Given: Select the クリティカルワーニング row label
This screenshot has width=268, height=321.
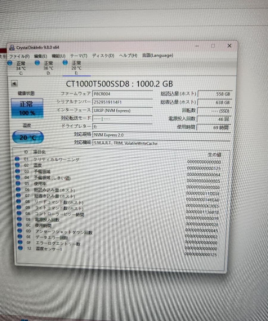Looking at the screenshot, I should [x=56, y=160].
